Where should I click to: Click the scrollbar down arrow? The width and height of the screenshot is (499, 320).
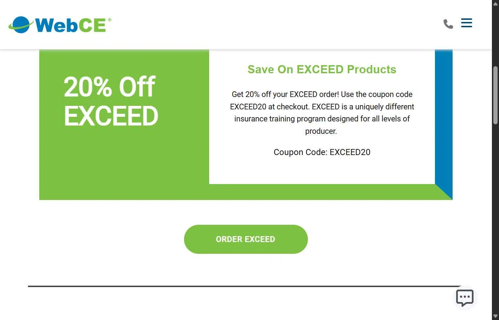click(x=495, y=316)
